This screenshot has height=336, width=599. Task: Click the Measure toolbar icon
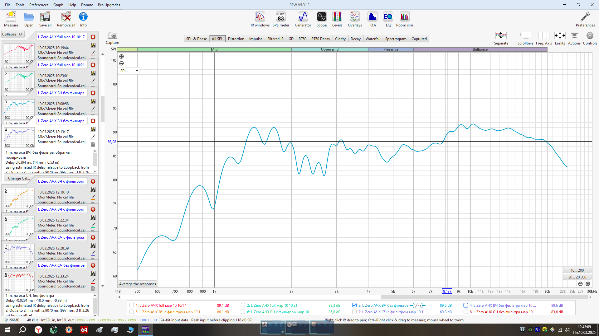(11, 19)
